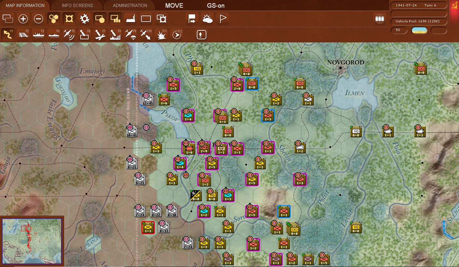The image size is (459, 267).
Task: Toggle the hex grid display
Action: click(53, 19)
